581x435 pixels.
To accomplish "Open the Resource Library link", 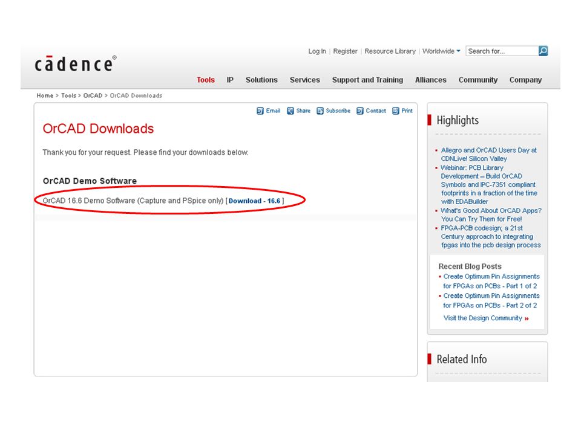I will 390,51.
